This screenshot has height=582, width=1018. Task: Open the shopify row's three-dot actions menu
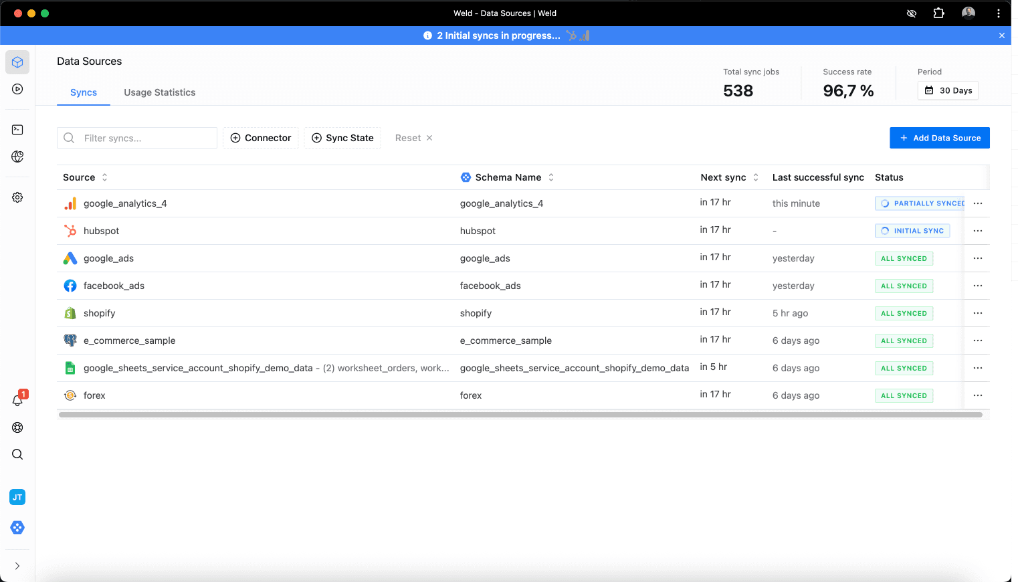point(977,312)
